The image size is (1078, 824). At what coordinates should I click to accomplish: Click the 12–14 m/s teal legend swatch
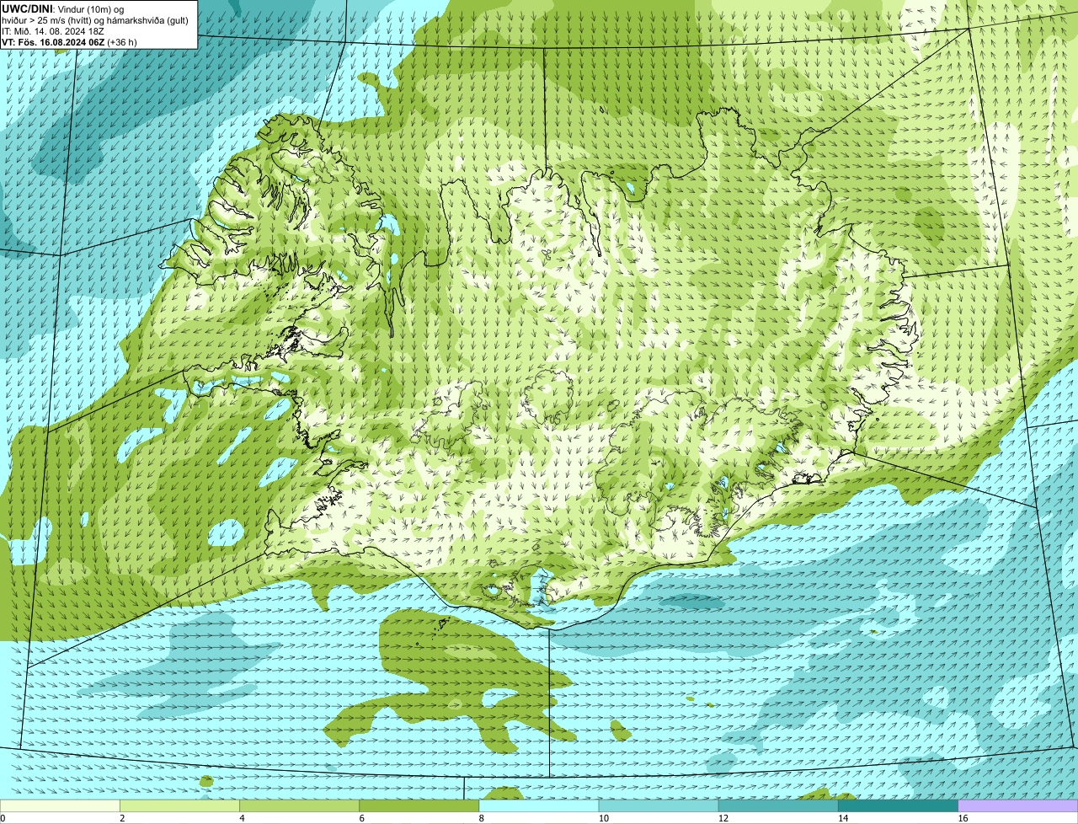tap(778, 805)
